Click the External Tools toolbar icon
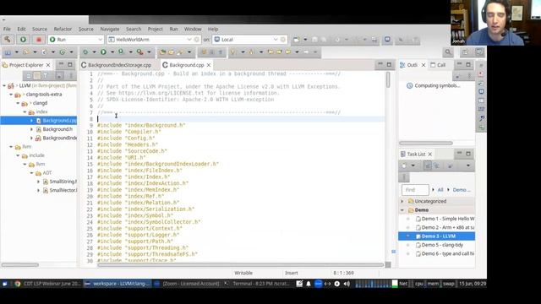 tap(139, 52)
